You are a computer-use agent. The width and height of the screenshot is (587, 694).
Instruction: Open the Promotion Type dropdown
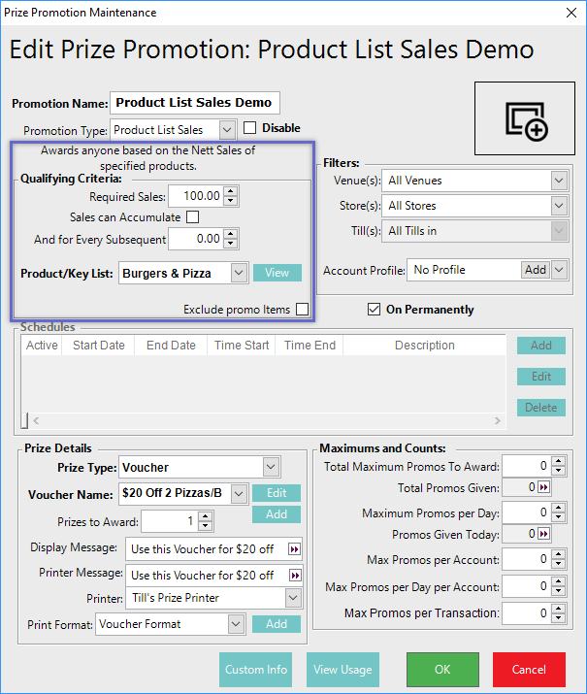226,129
